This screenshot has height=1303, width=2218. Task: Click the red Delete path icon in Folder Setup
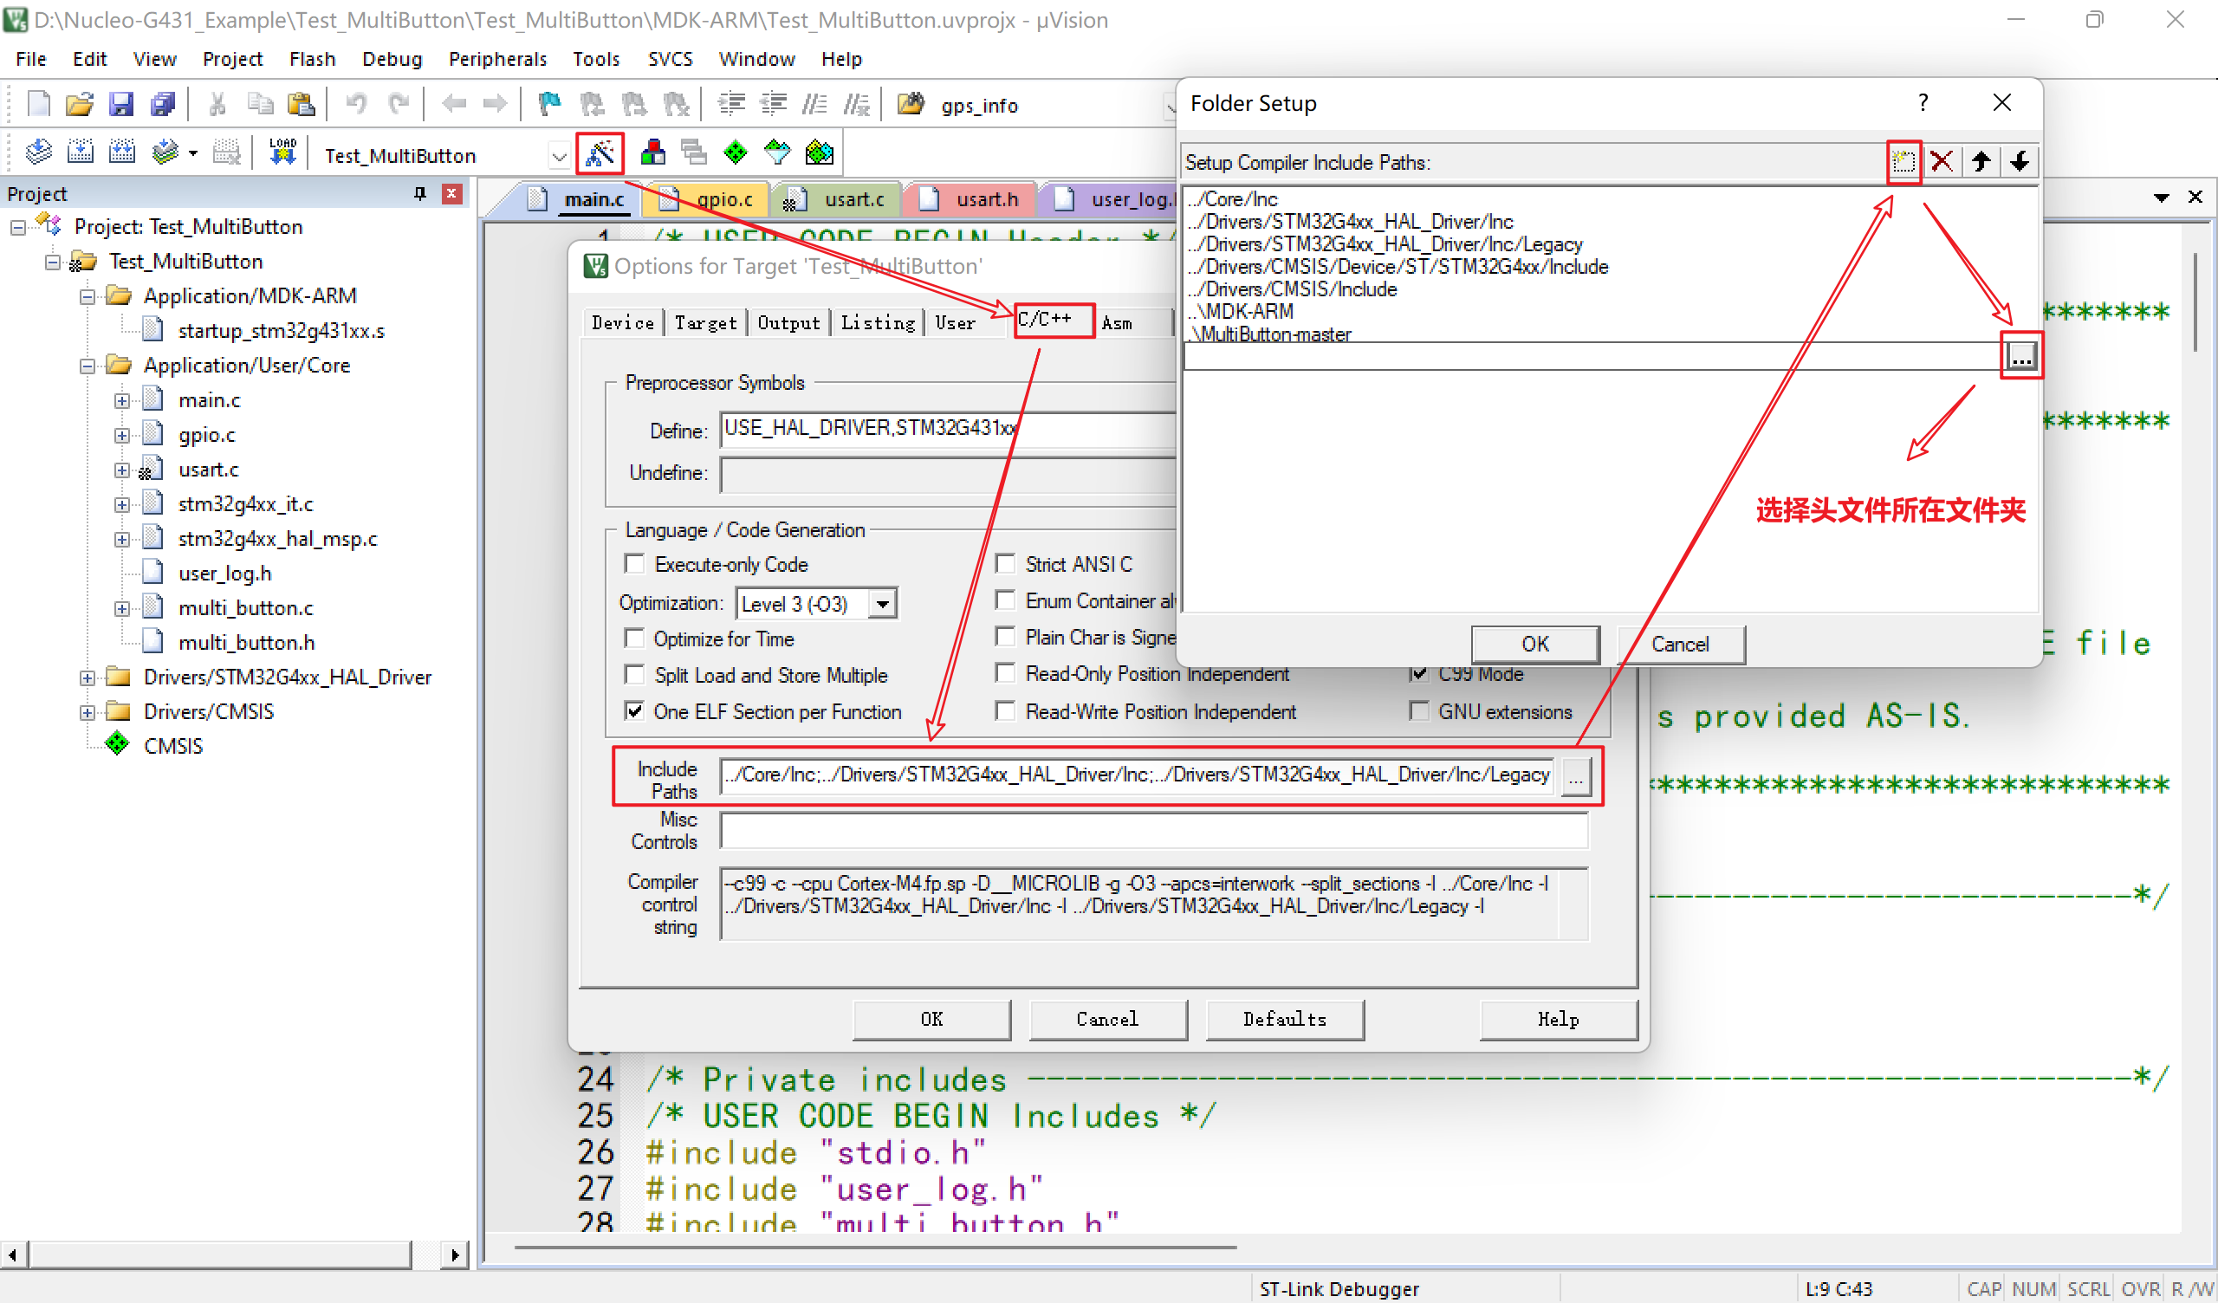(1942, 162)
